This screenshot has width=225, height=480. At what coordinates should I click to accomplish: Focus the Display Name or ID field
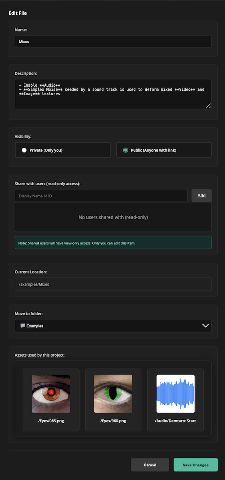point(101,196)
